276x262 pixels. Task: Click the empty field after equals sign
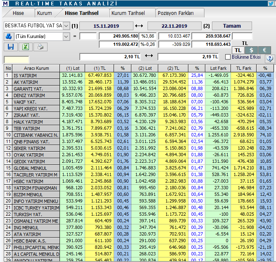(x=88, y=36)
